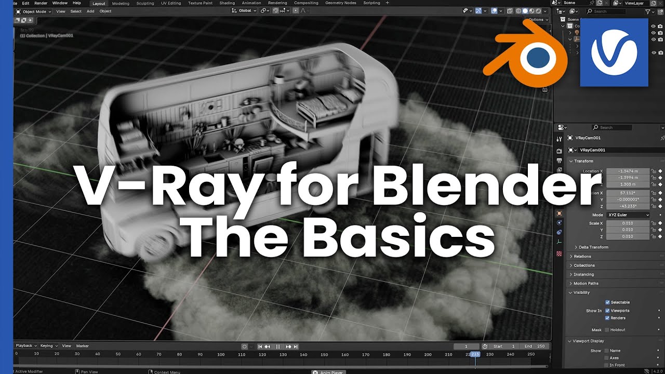This screenshot has height=374, width=665.
Task: Open the Physics properties tab
Action: tap(559, 223)
